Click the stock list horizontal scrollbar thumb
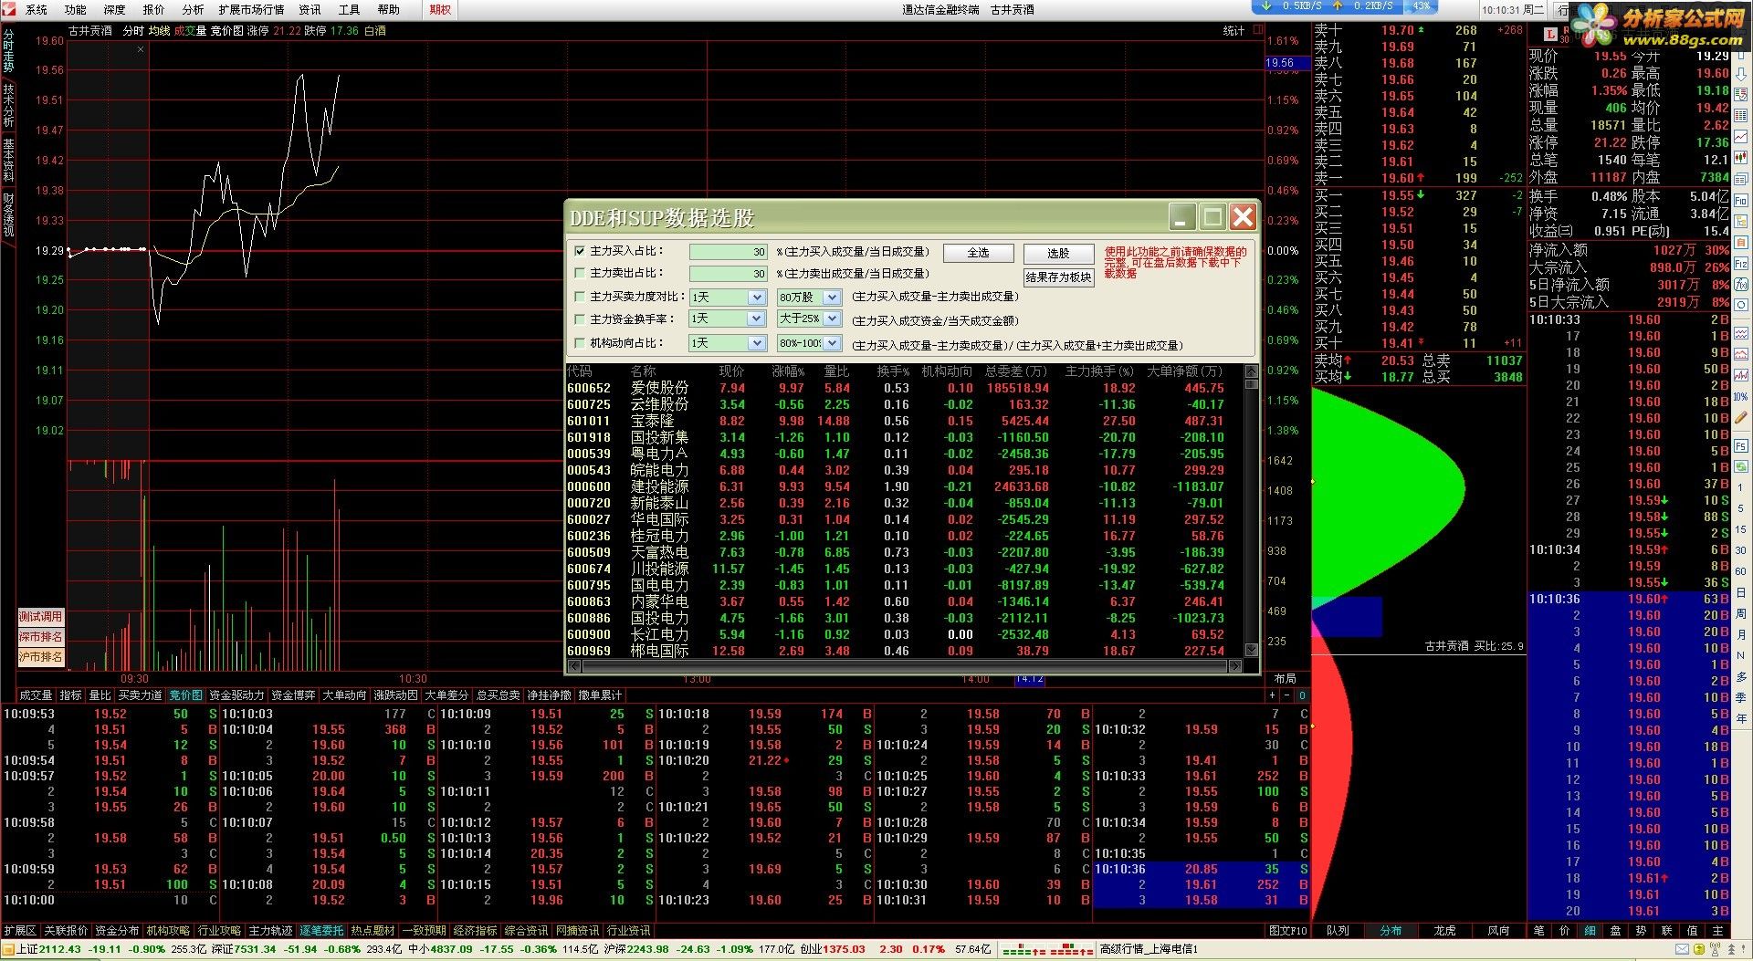The width and height of the screenshot is (1753, 961). tap(905, 666)
